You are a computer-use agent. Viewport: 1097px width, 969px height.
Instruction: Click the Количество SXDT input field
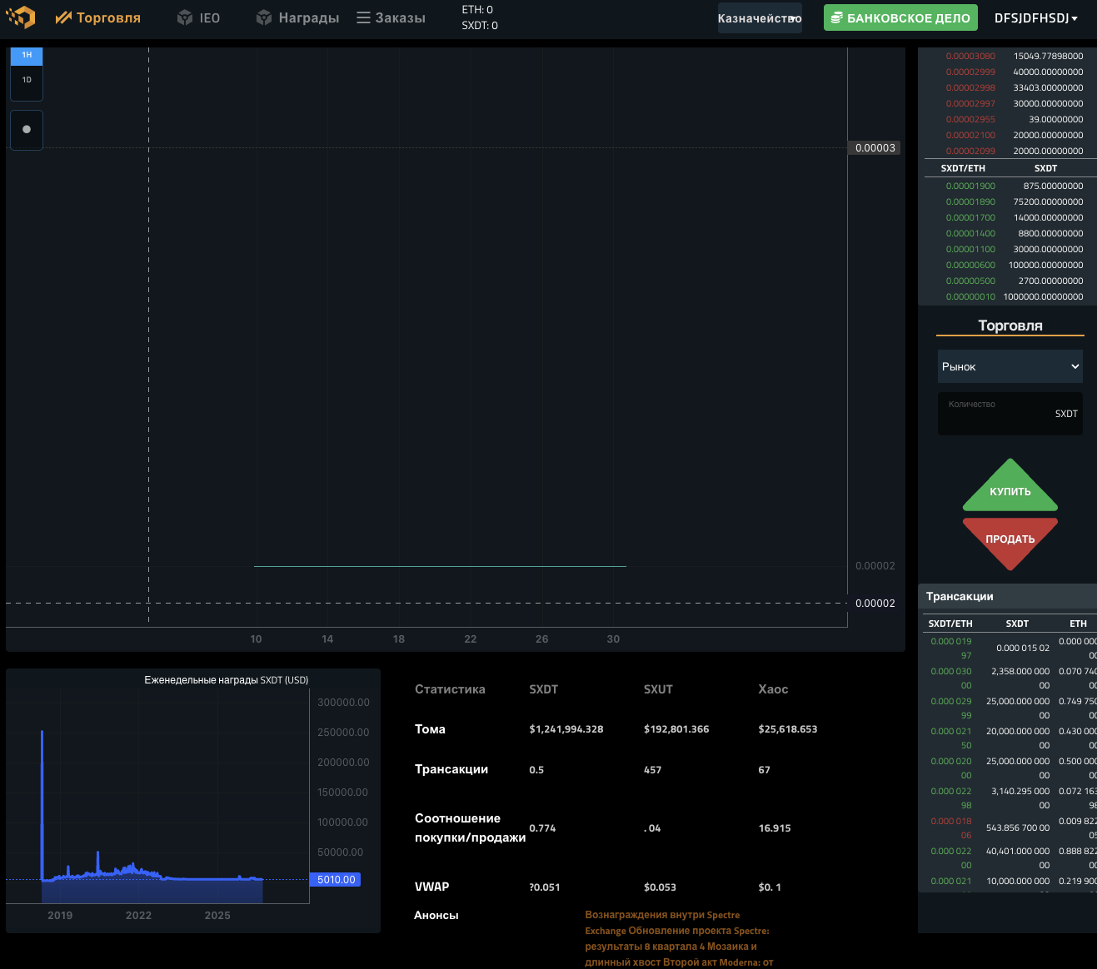point(1010,414)
